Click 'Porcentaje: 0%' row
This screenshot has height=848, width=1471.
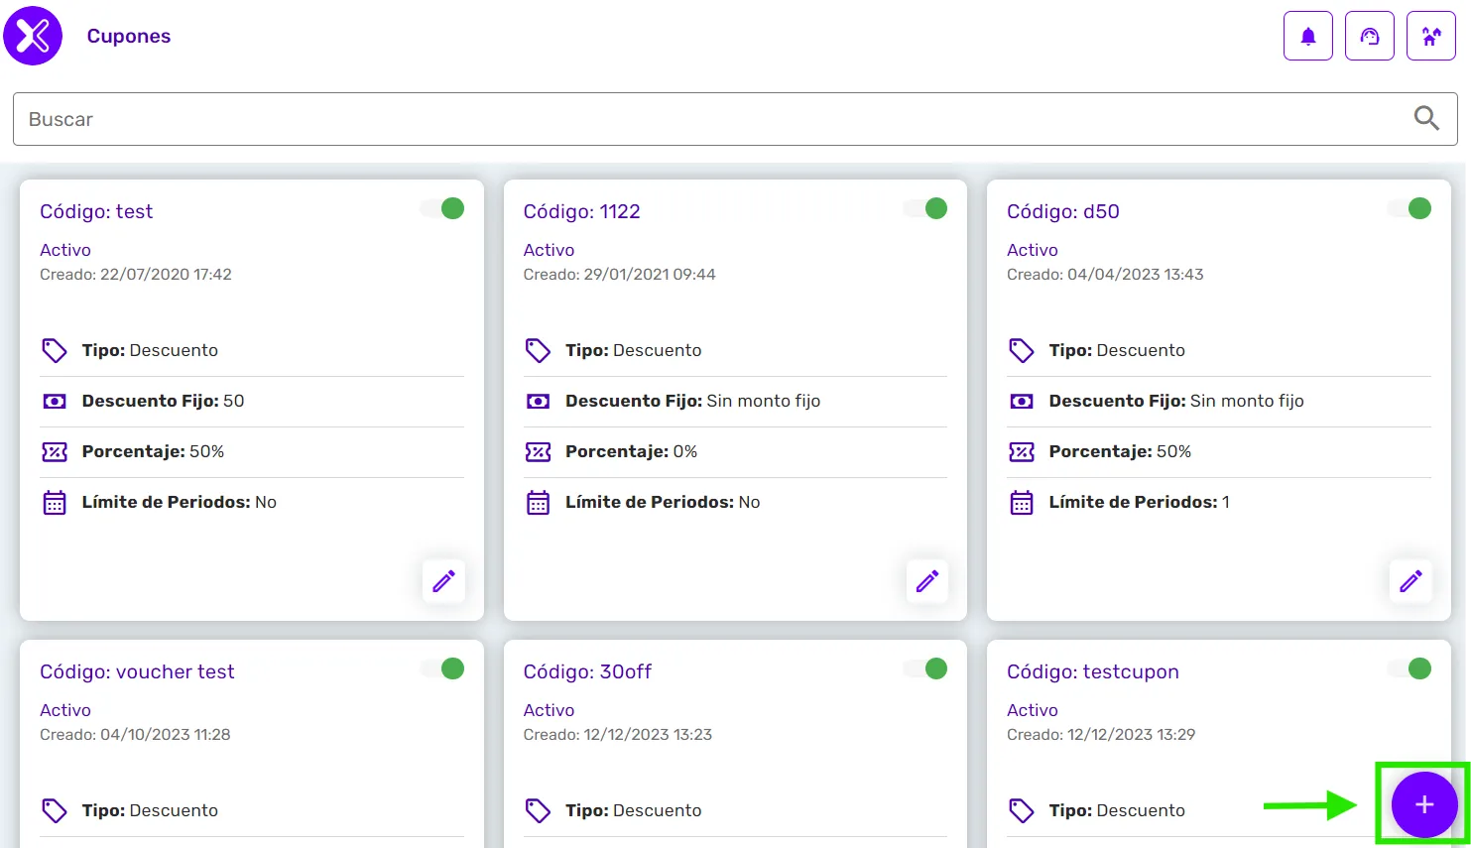point(735,451)
